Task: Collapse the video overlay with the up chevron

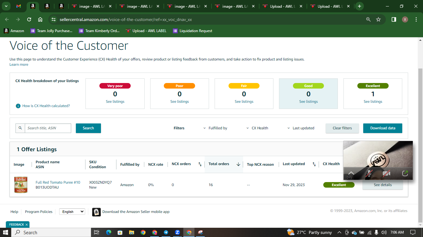Action: (x=351, y=173)
